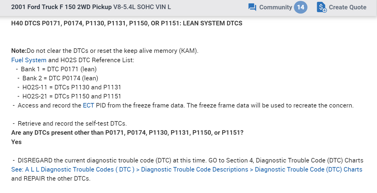Open the Community label in header
Image resolution: width=377 pixels, height=193 pixels.
tap(275, 7)
